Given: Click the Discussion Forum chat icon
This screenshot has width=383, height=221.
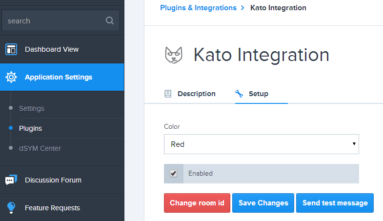Looking at the screenshot, I should (x=11, y=180).
